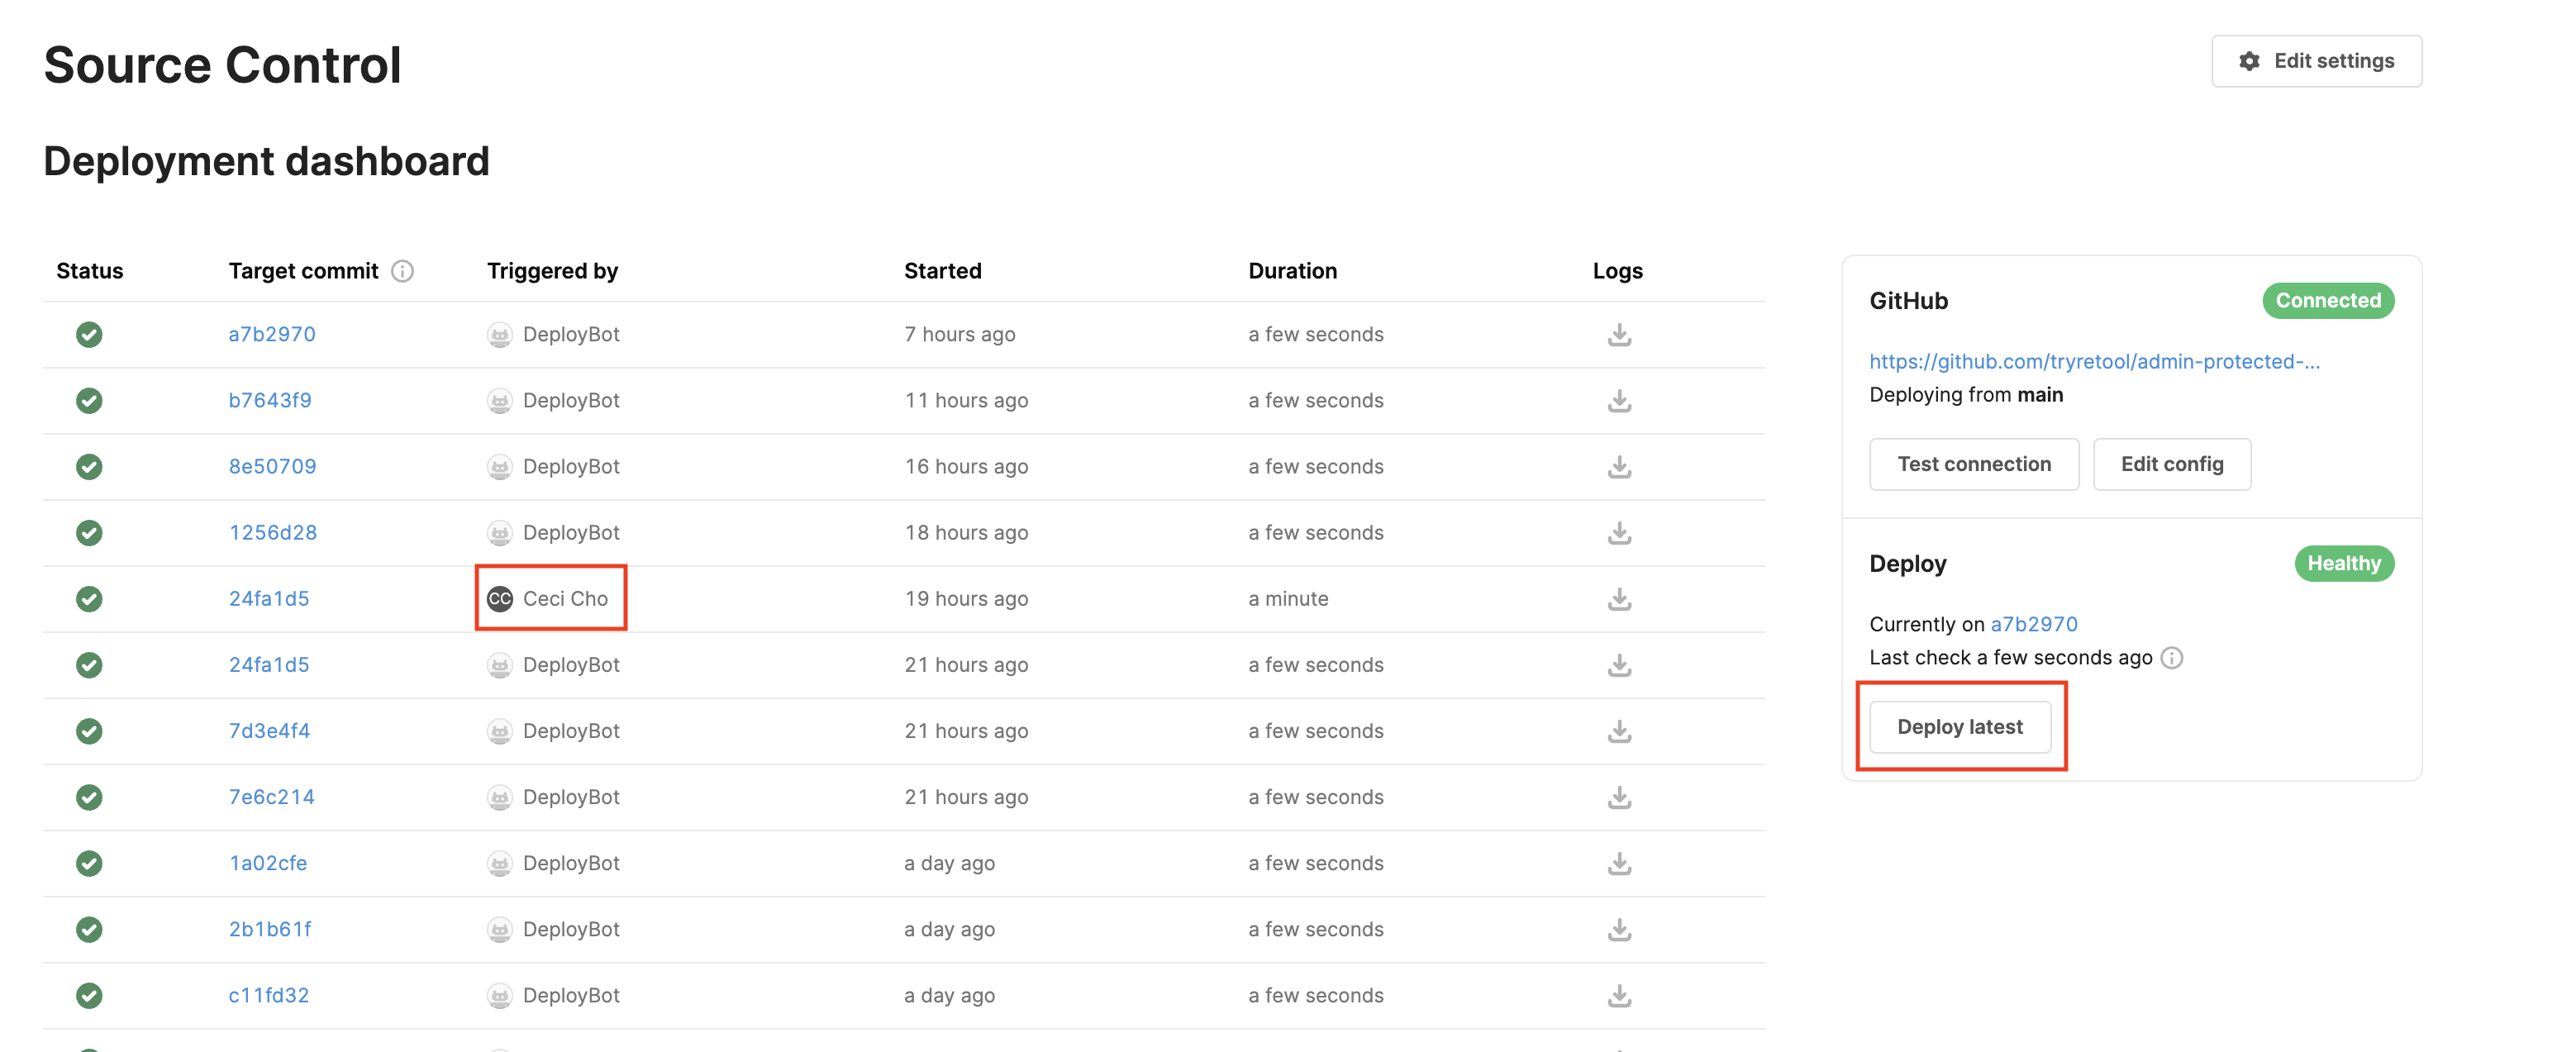Screen dimensions: 2576x1052
Task: Download logs for commit b7643f9 deployment
Action: (1619, 401)
